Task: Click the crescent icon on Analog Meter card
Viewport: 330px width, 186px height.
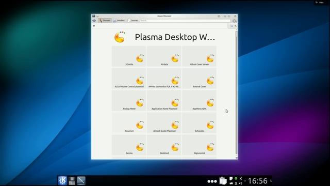Action: pyautogui.click(x=140, y=103)
